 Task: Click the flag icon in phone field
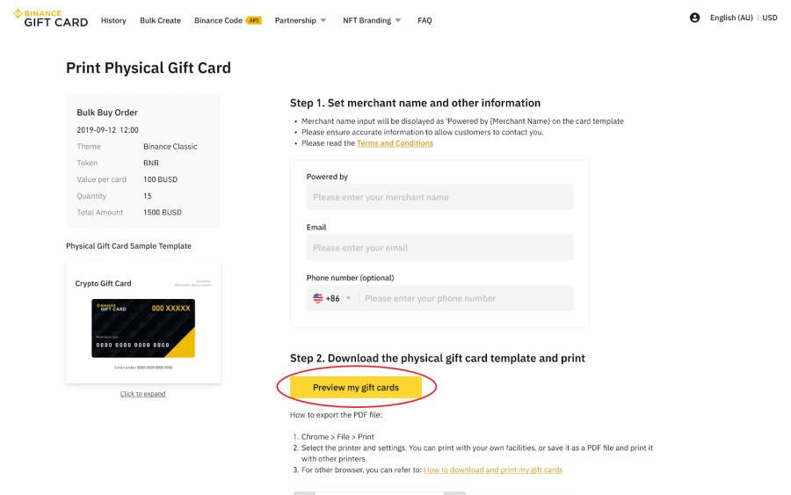click(318, 298)
